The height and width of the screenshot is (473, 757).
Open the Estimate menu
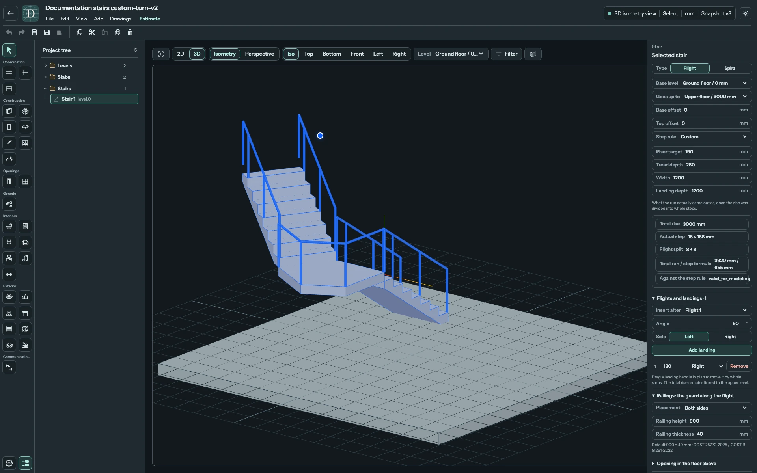pyautogui.click(x=150, y=19)
